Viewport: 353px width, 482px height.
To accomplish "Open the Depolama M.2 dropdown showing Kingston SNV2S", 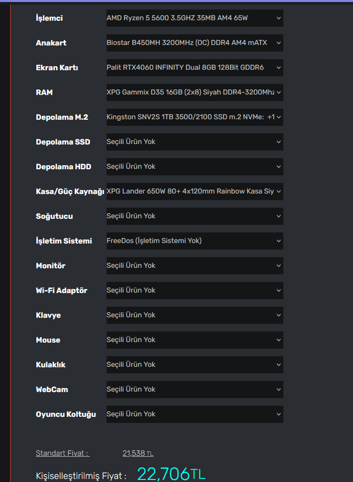I will click(x=195, y=117).
